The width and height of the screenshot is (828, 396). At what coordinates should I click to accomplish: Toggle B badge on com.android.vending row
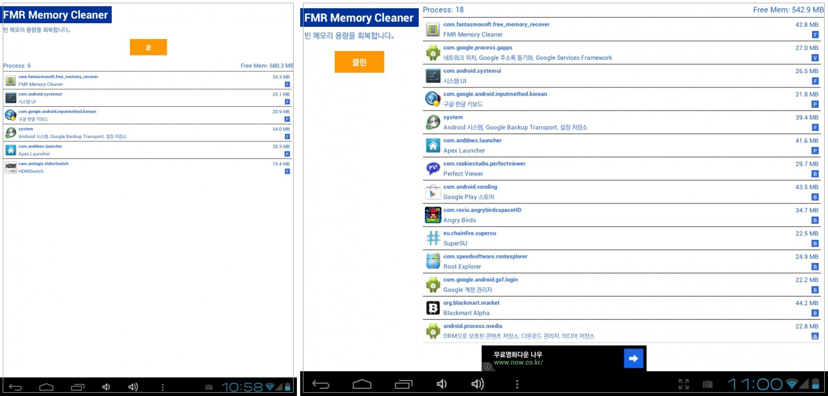(x=815, y=197)
